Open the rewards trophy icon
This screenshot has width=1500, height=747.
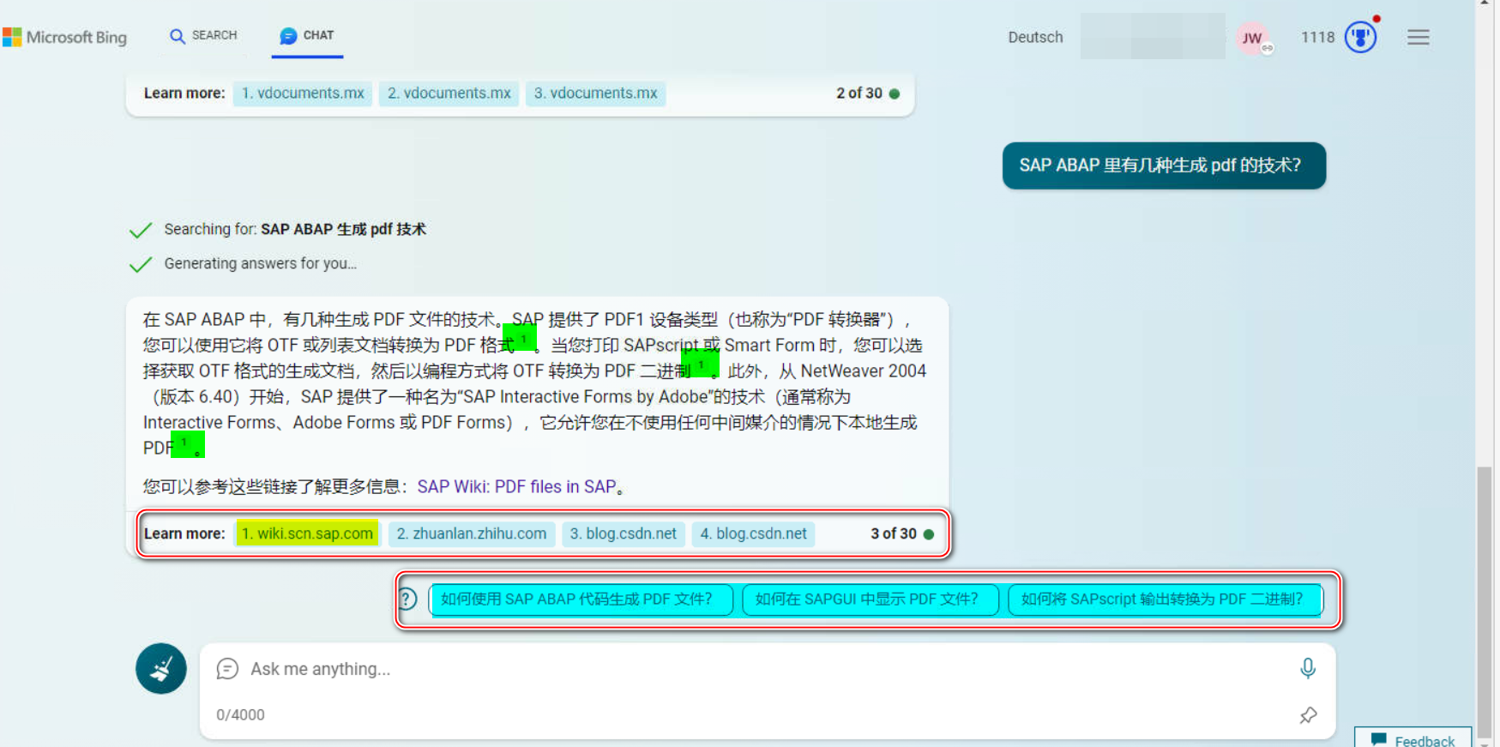1360,37
